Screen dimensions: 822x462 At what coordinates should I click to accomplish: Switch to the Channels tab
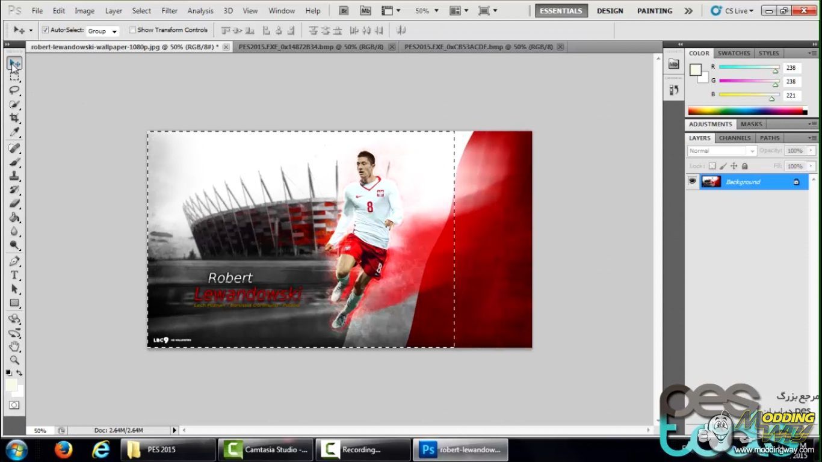pos(735,138)
